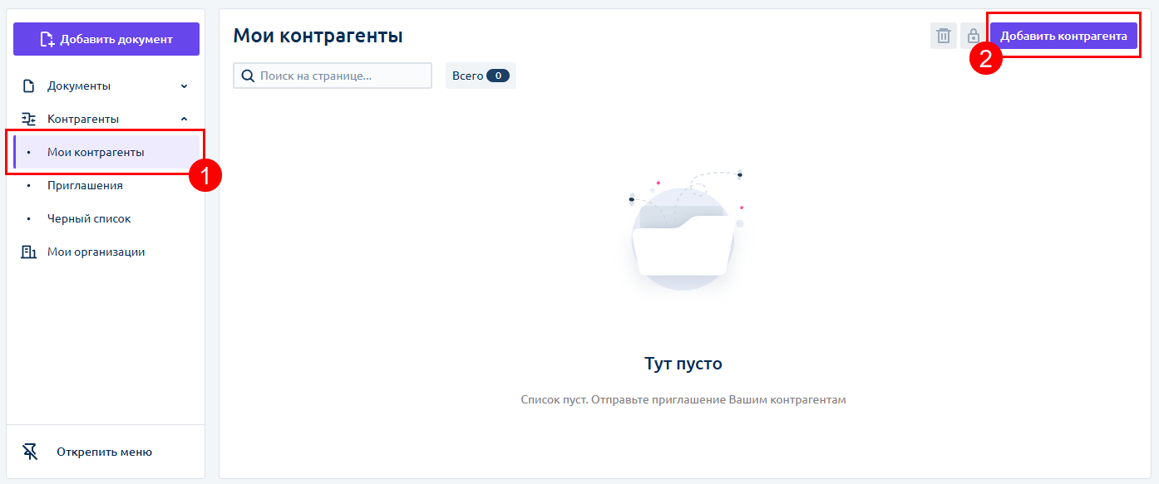Image resolution: width=1159 pixels, height=484 pixels.
Task: Expand the Документы chevron
Action: [x=185, y=86]
